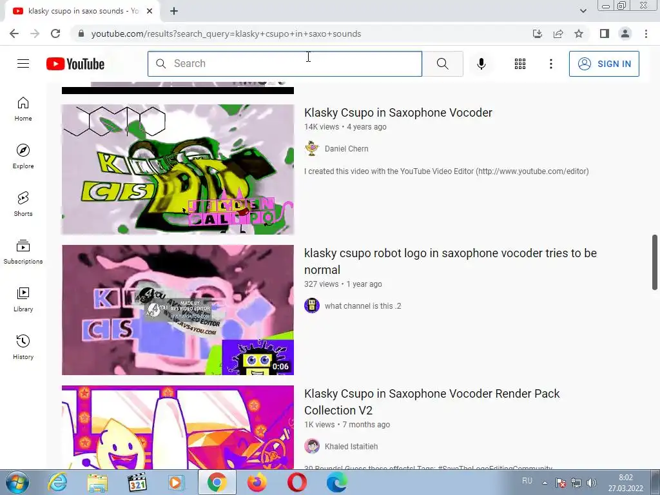The height and width of the screenshot is (495, 660).
Task: Go to the YouTube logo home link
Action: point(75,64)
